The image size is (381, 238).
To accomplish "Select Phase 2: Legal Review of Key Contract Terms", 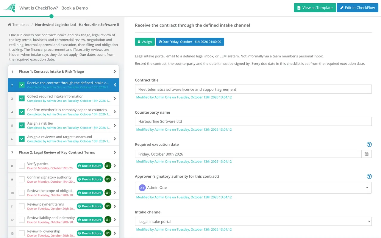I will (57, 152).
